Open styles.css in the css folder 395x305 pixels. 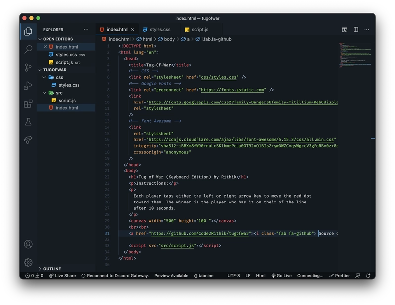point(66,85)
